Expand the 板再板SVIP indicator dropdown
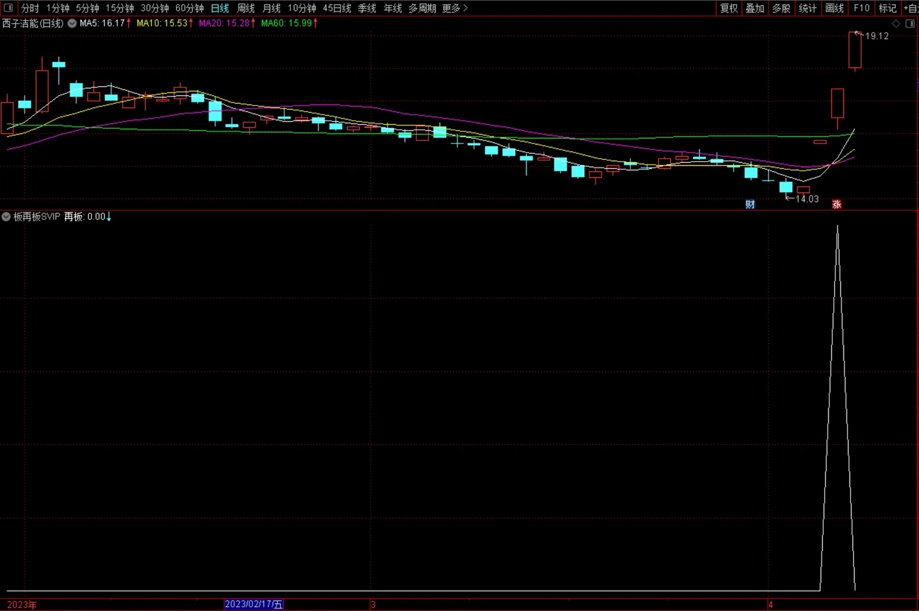The height and width of the screenshot is (611, 919). coord(6,217)
